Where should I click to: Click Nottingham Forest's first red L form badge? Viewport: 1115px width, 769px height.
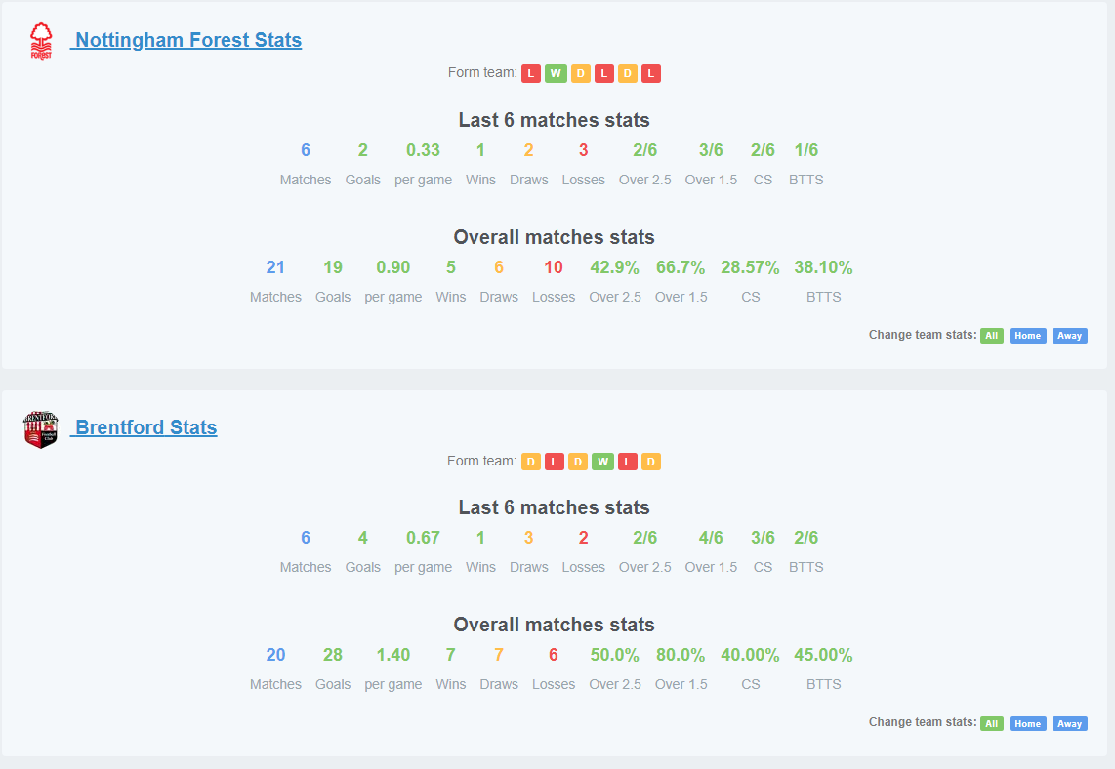pos(530,74)
